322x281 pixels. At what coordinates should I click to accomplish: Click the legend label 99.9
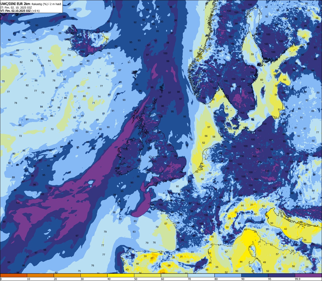coord(298,279)
